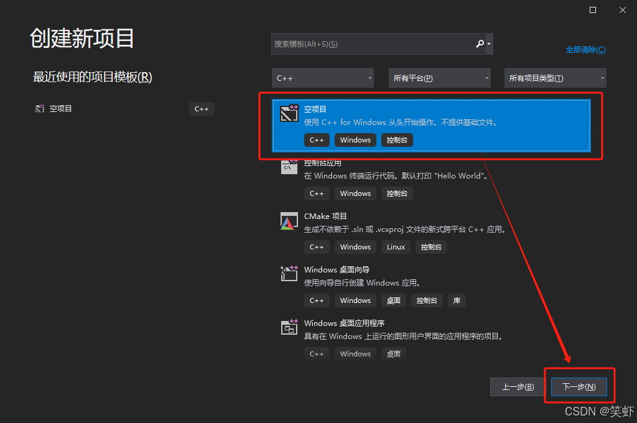Select the Windows 桌面向导 template title

[x=337, y=270]
